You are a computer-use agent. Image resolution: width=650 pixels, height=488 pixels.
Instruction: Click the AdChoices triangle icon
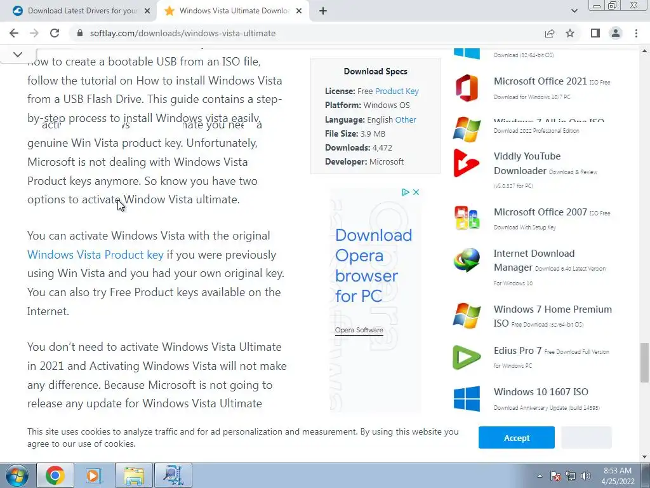pyautogui.click(x=406, y=192)
